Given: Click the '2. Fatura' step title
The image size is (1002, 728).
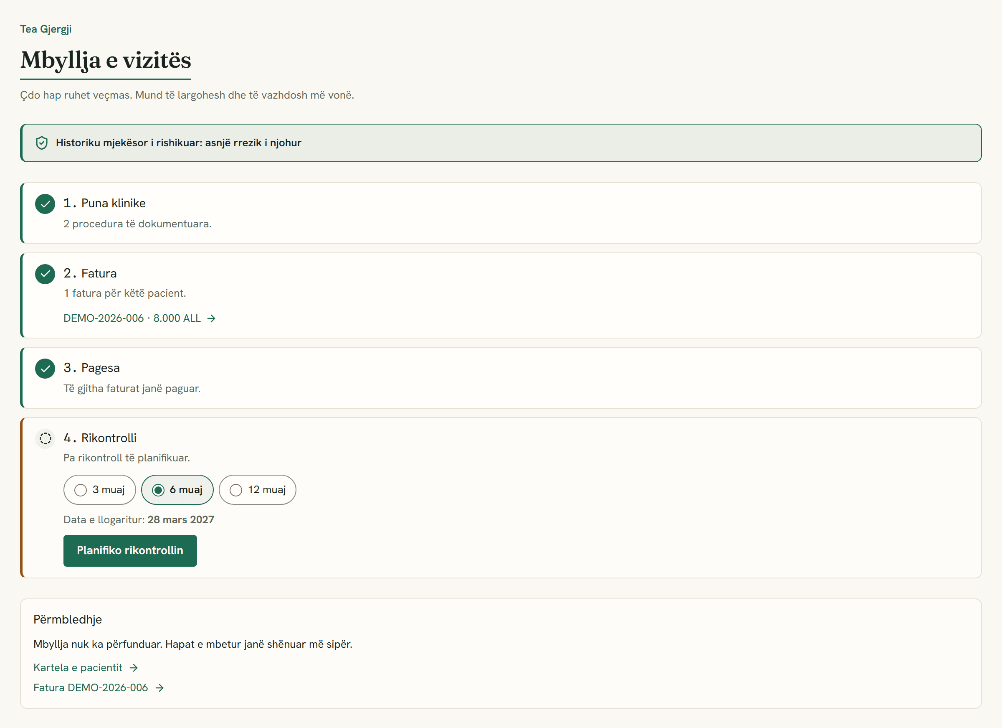Looking at the screenshot, I should [90, 273].
